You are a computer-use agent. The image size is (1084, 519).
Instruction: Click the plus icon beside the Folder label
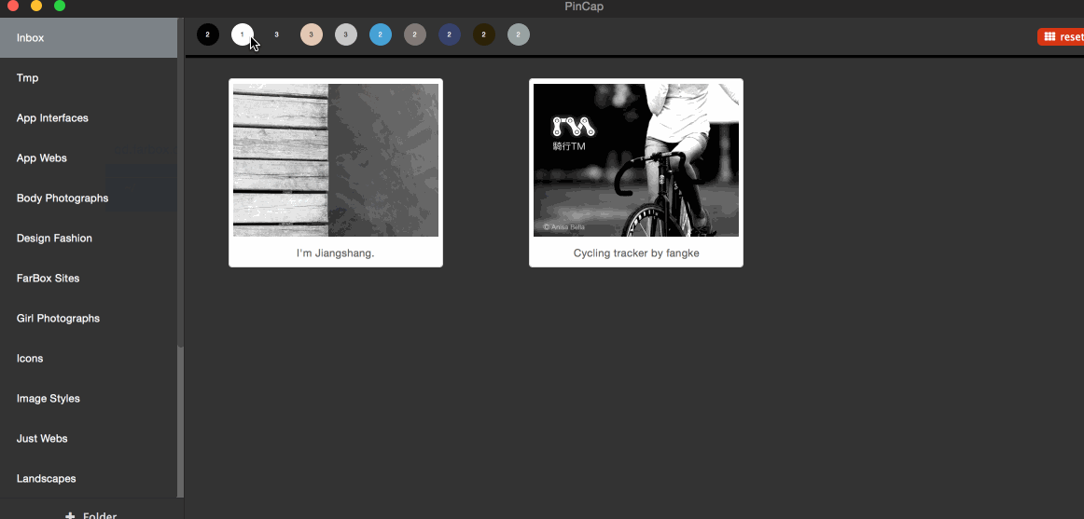tap(70, 515)
